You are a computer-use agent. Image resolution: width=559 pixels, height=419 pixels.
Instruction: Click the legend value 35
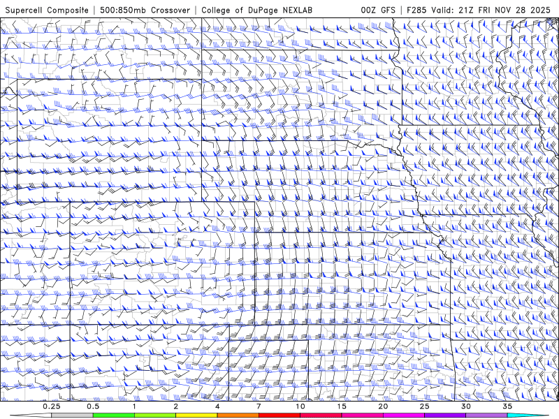[x=507, y=406]
